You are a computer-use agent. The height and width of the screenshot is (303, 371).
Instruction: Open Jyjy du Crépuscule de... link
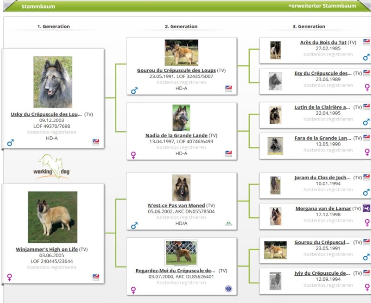[322, 273]
